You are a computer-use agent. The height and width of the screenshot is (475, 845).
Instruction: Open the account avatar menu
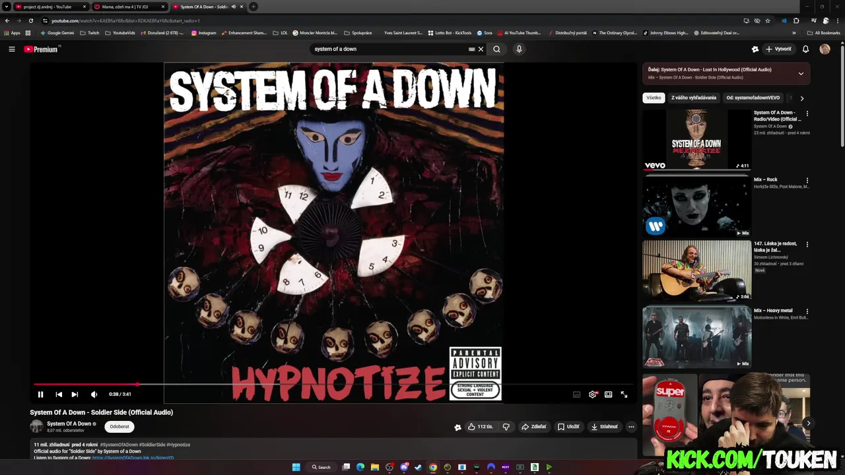[825, 49]
